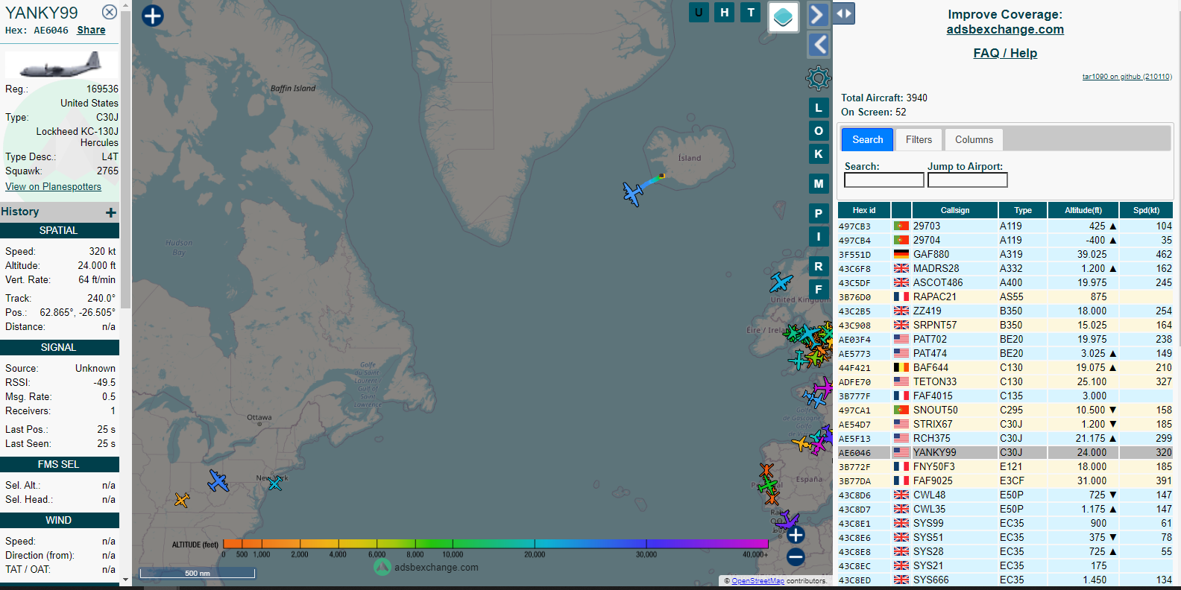Image resolution: width=1181 pixels, height=590 pixels.
Task: Switch to the Columns tab
Action: click(x=974, y=139)
